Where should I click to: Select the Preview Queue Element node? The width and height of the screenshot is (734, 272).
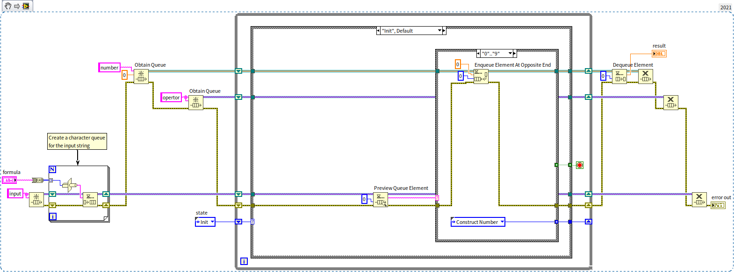click(381, 200)
